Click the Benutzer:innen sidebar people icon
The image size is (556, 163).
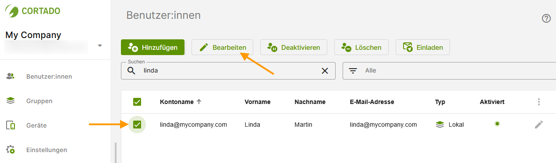(x=11, y=76)
